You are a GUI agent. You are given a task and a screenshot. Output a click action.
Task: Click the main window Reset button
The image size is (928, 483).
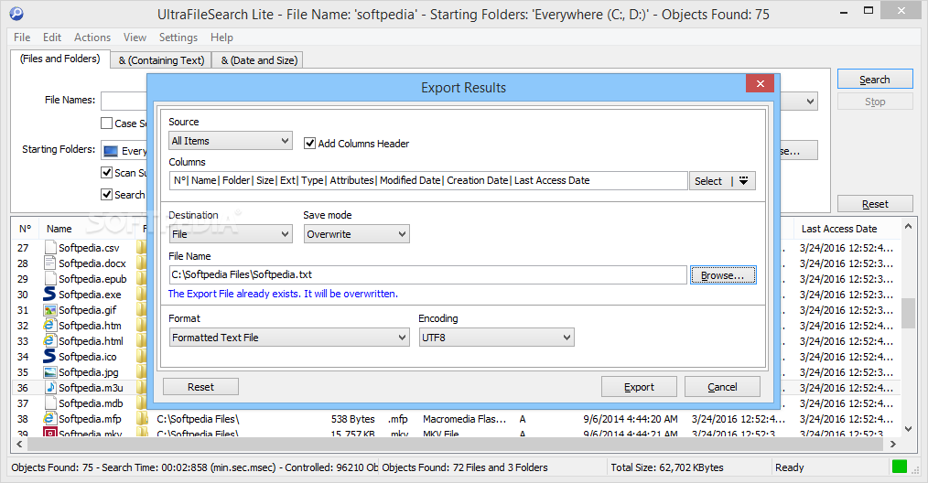click(875, 204)
